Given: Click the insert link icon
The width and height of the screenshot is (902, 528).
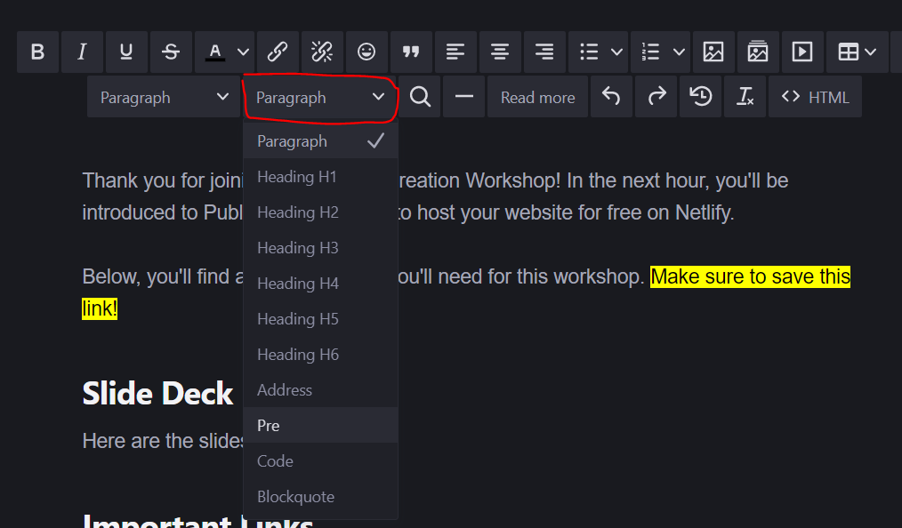Looking at the screenshot, I should click(278, 52).
